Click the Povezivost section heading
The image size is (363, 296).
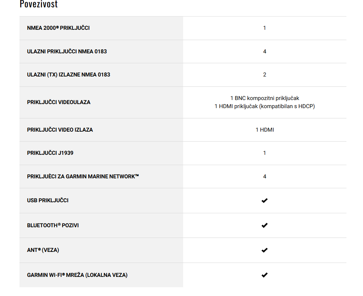(39, 4)
